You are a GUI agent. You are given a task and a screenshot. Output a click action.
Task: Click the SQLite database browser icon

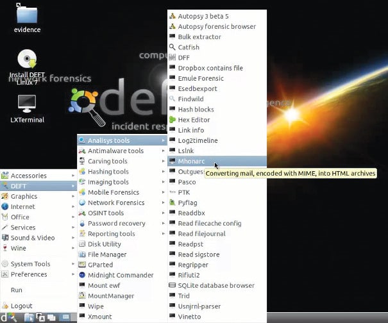click(x=173, y=285)
